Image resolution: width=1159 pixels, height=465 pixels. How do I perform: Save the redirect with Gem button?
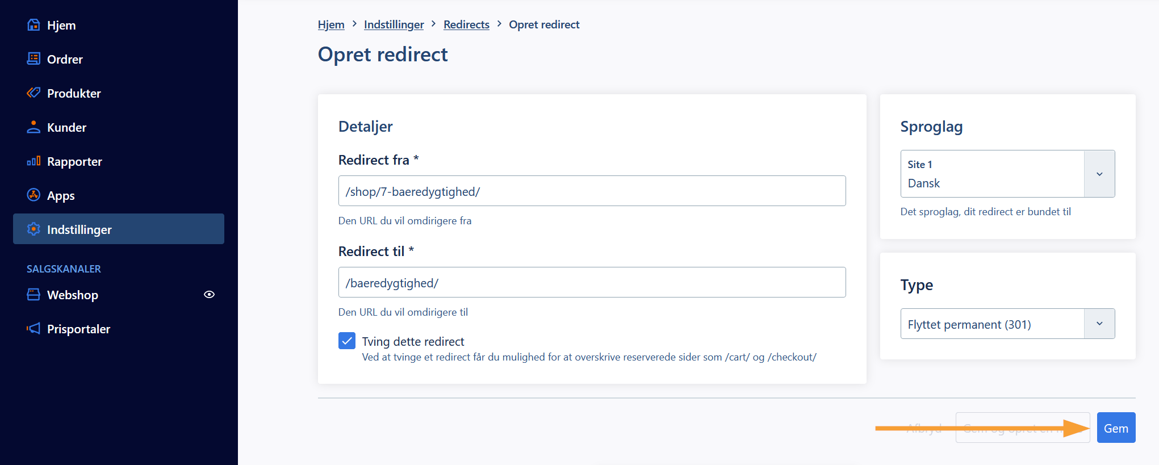click(1116, 428)
